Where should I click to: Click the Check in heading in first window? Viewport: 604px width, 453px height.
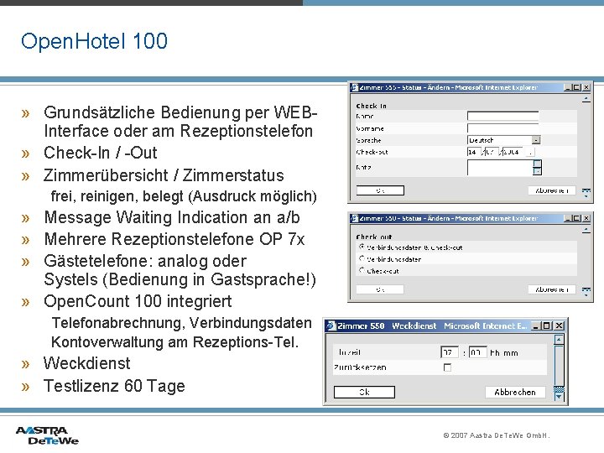[x=371, y=106]
